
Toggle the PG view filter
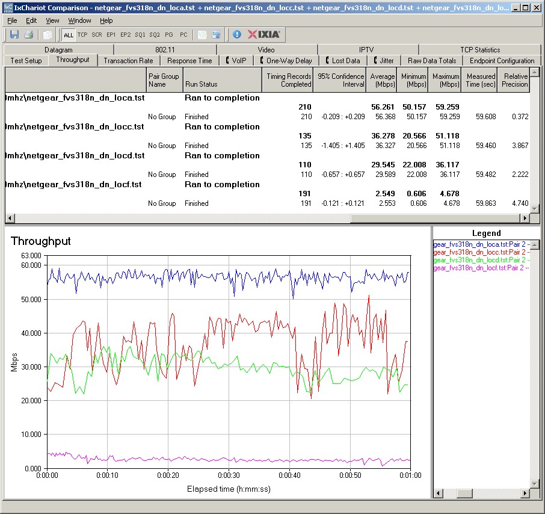click(169, 34)
